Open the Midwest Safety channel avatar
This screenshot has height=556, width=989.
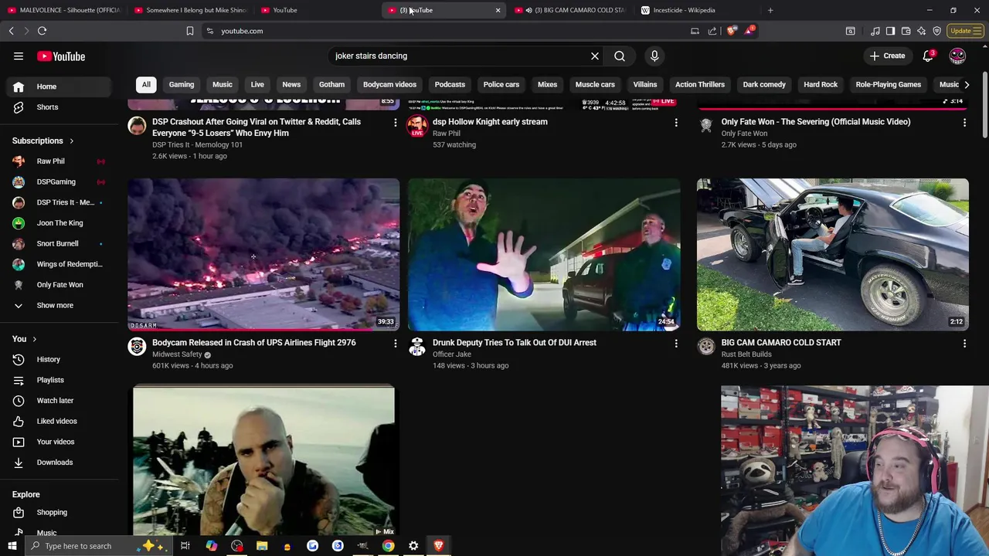(137, 347)
